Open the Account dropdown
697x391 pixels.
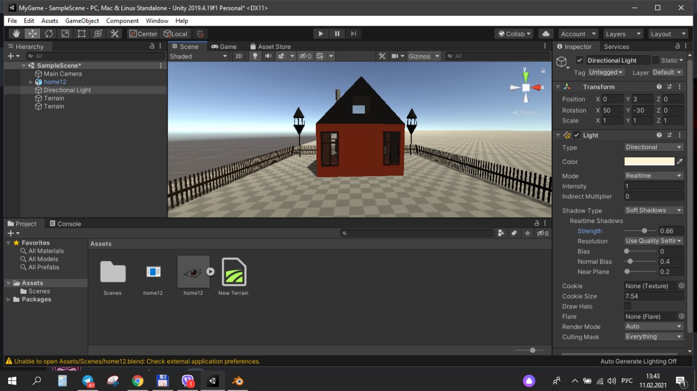pyautogui.click(x=578, y=34)
